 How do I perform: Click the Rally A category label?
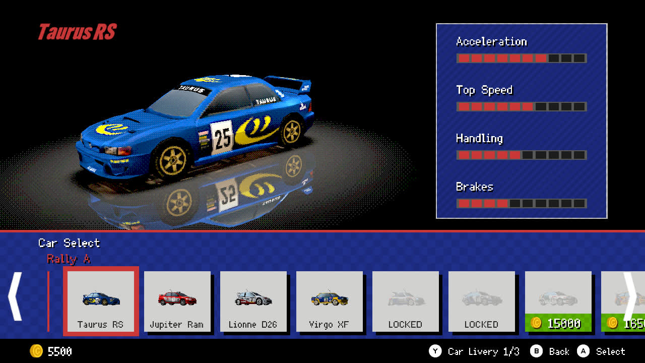pos(69,259)
